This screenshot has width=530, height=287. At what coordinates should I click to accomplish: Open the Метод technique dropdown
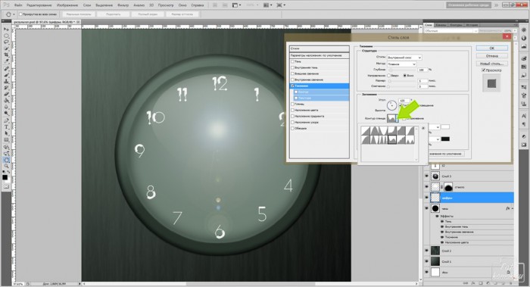point(401,64)
